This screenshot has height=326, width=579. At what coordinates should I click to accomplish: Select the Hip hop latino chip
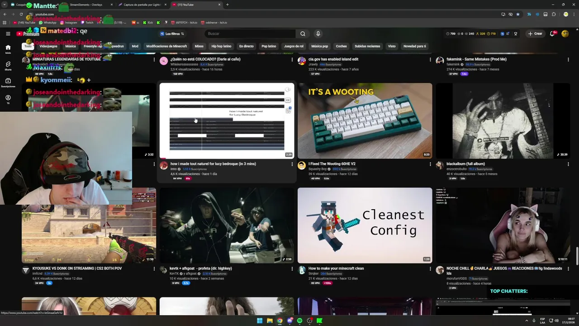tap(221, 46)
